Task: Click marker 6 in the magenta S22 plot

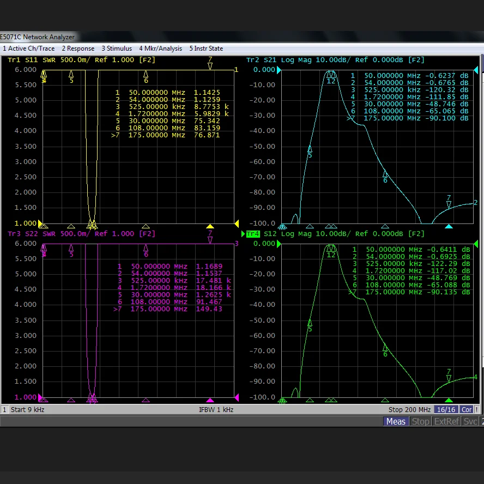Action: pyautogui.click(x=146, y=248)
